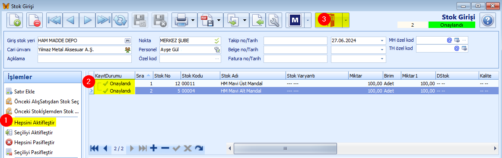Click the Miktar column header
Viewport: 502px width, 158px height.
click(365, 76)
